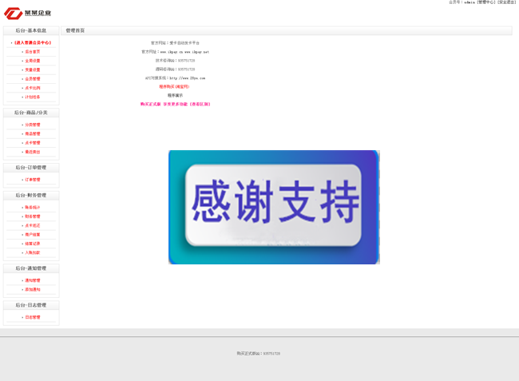Click the 源码咨询QQ number line
The width and height of the screenshot is (519, 381).
pos(175,69)
